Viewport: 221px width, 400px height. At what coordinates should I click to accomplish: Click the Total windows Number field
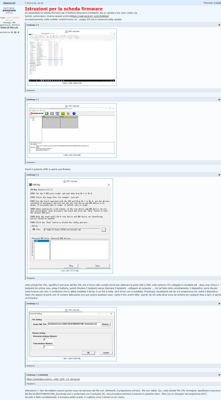click(48, 347)
